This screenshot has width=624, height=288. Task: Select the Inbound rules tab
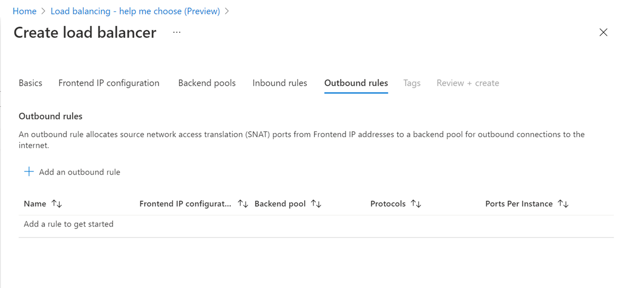click(x=280, y=83)
